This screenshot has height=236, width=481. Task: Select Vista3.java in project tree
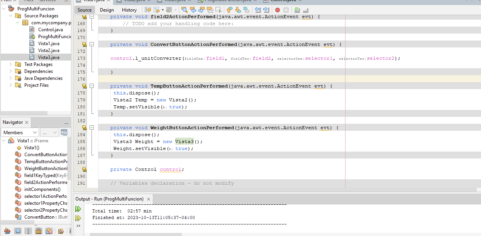[49, 57]
